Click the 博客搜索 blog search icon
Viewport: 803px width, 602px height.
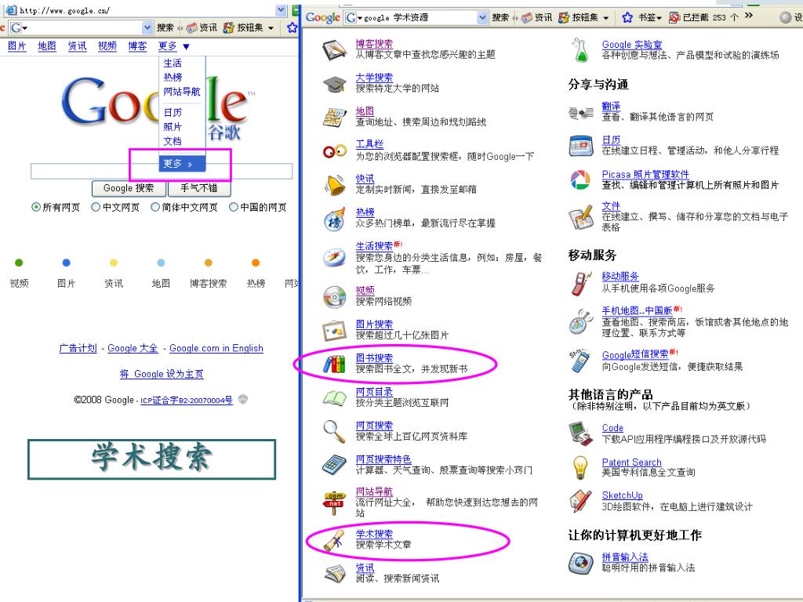point(334,50)
